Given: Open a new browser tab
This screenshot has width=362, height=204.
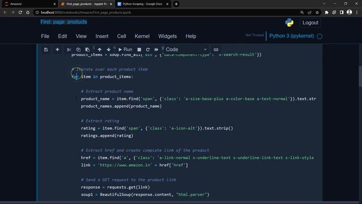Looking at the screenshot, I should pos(176,4).
